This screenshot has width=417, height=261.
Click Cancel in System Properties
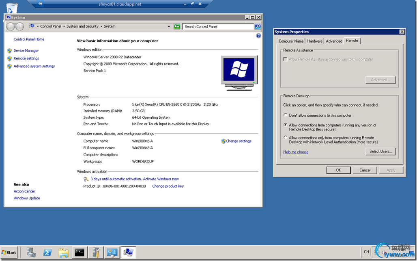(365, 170)
